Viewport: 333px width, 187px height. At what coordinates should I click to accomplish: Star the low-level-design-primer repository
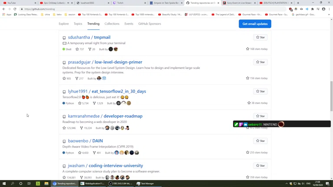coord(260,62)
